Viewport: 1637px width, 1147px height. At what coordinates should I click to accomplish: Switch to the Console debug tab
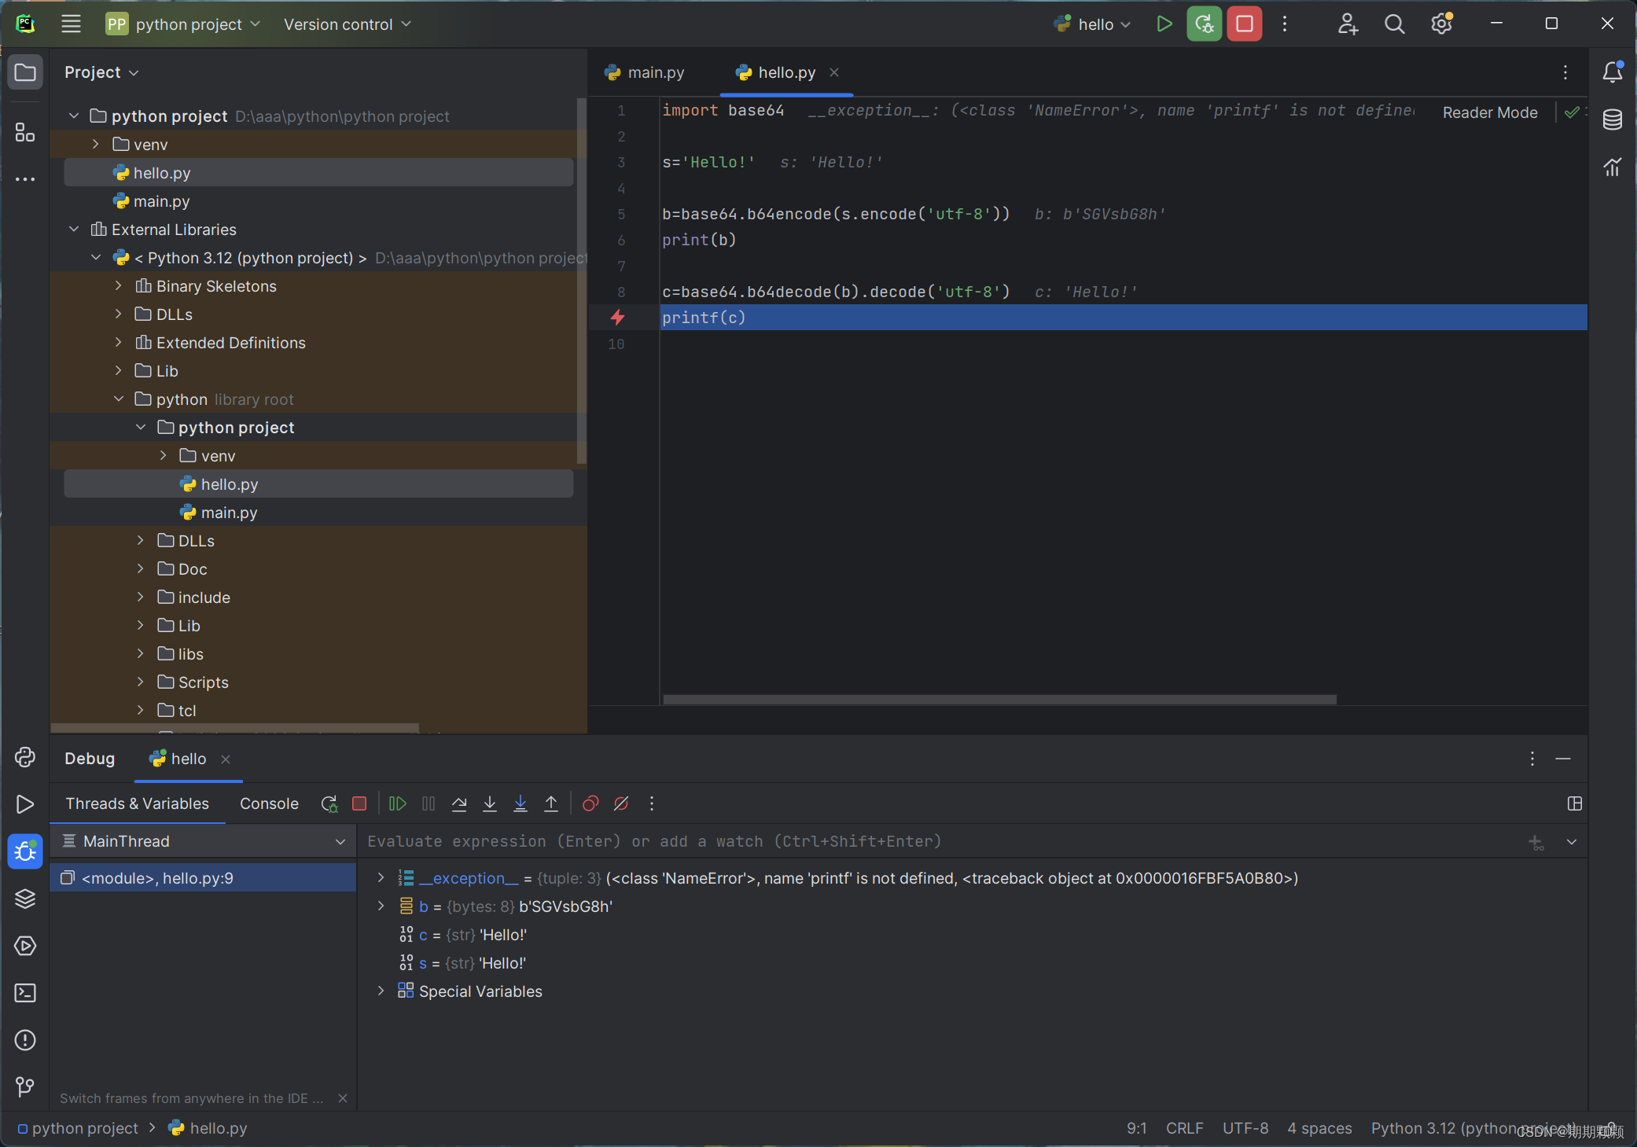[269, 803]
